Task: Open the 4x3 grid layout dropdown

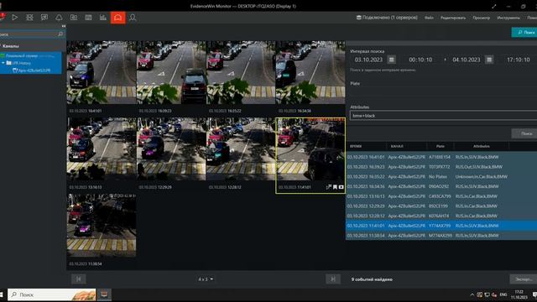Action: click(206, 279)
